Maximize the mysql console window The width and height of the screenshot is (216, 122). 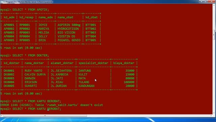point(206,1)
